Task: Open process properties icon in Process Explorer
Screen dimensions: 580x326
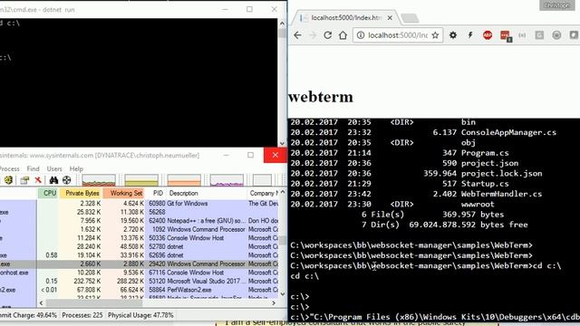Action: tap(24, 180)
